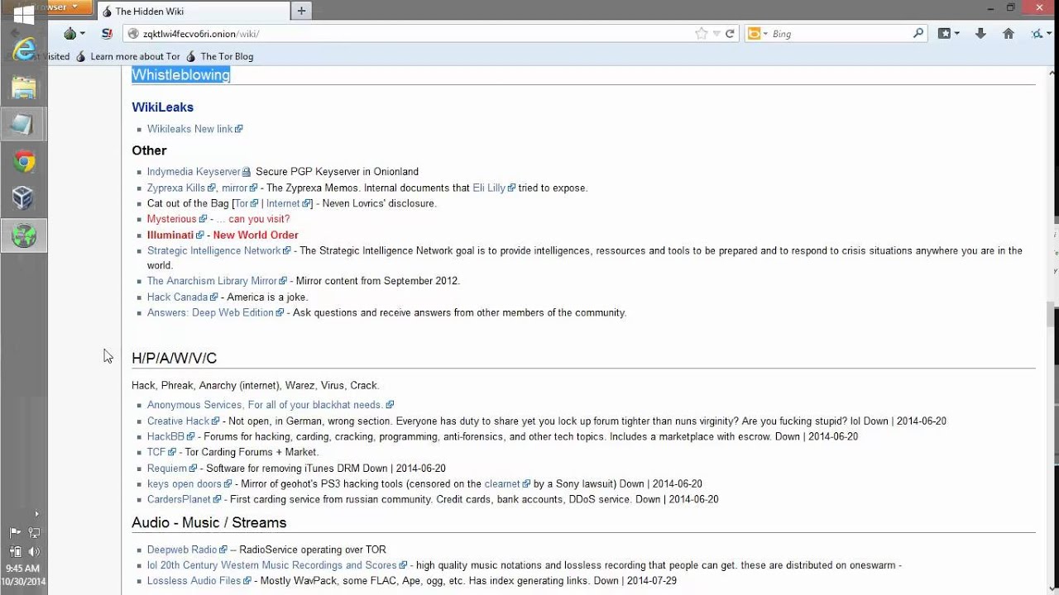Click the WikiLeaks section heading
This screenshot has width=1059, height=595.
pos(162,107)
